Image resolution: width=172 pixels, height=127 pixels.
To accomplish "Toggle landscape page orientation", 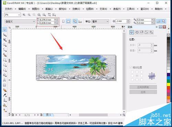I will (68, 21).
